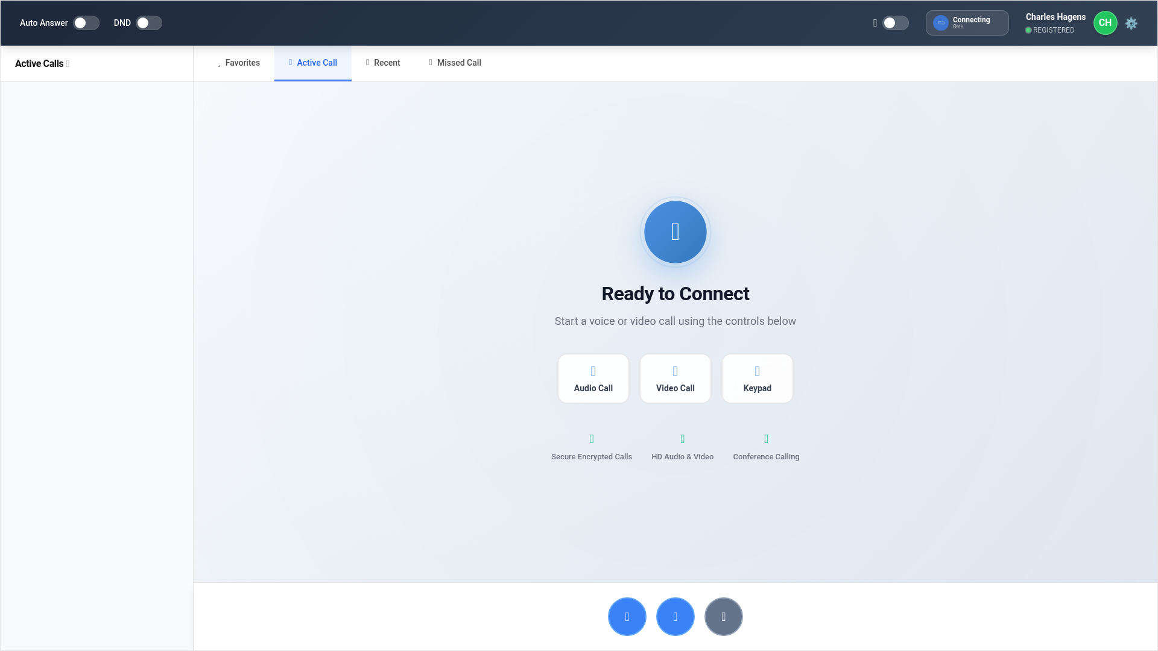Click the middle blue round button in bottom bar
The height and width of the screenshot is (651, 1158).
pos(675,617)
